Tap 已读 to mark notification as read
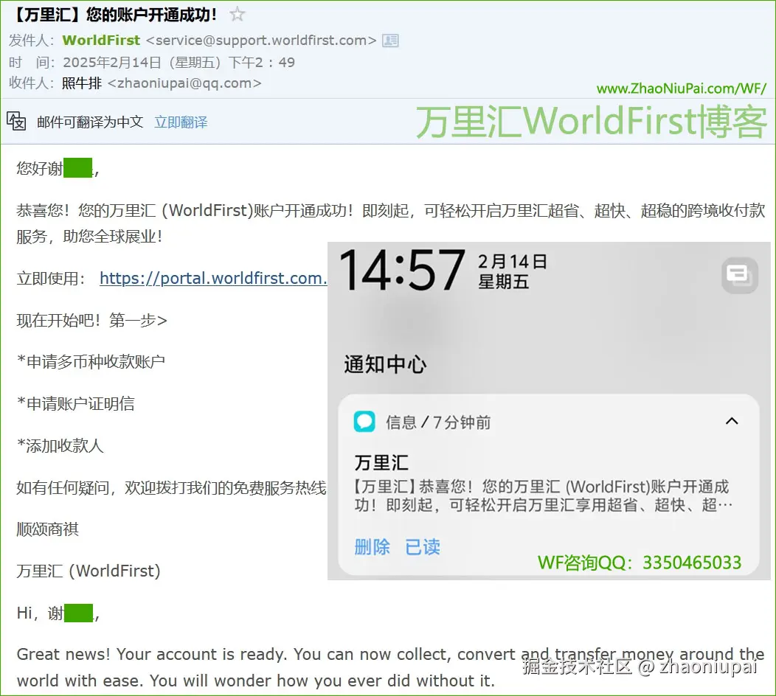This screenshot has height=696, width=776. tap(421, 549)
